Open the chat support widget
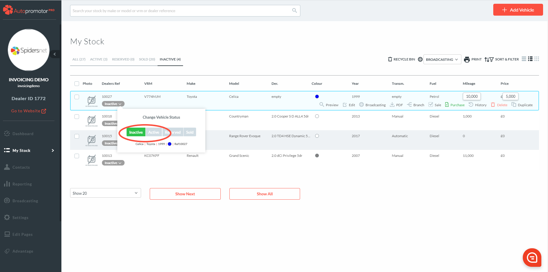The image size is (548, 272). pos(532,257)
